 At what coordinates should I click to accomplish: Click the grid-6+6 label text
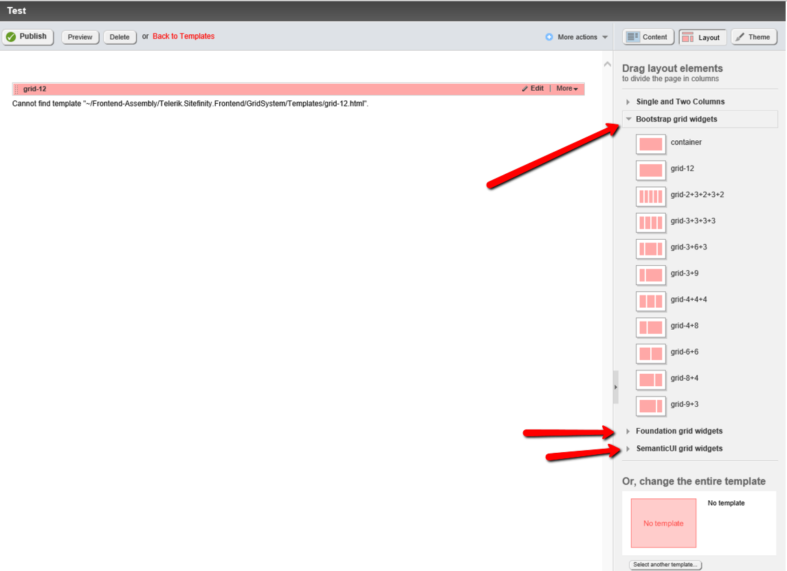[684, 352]
